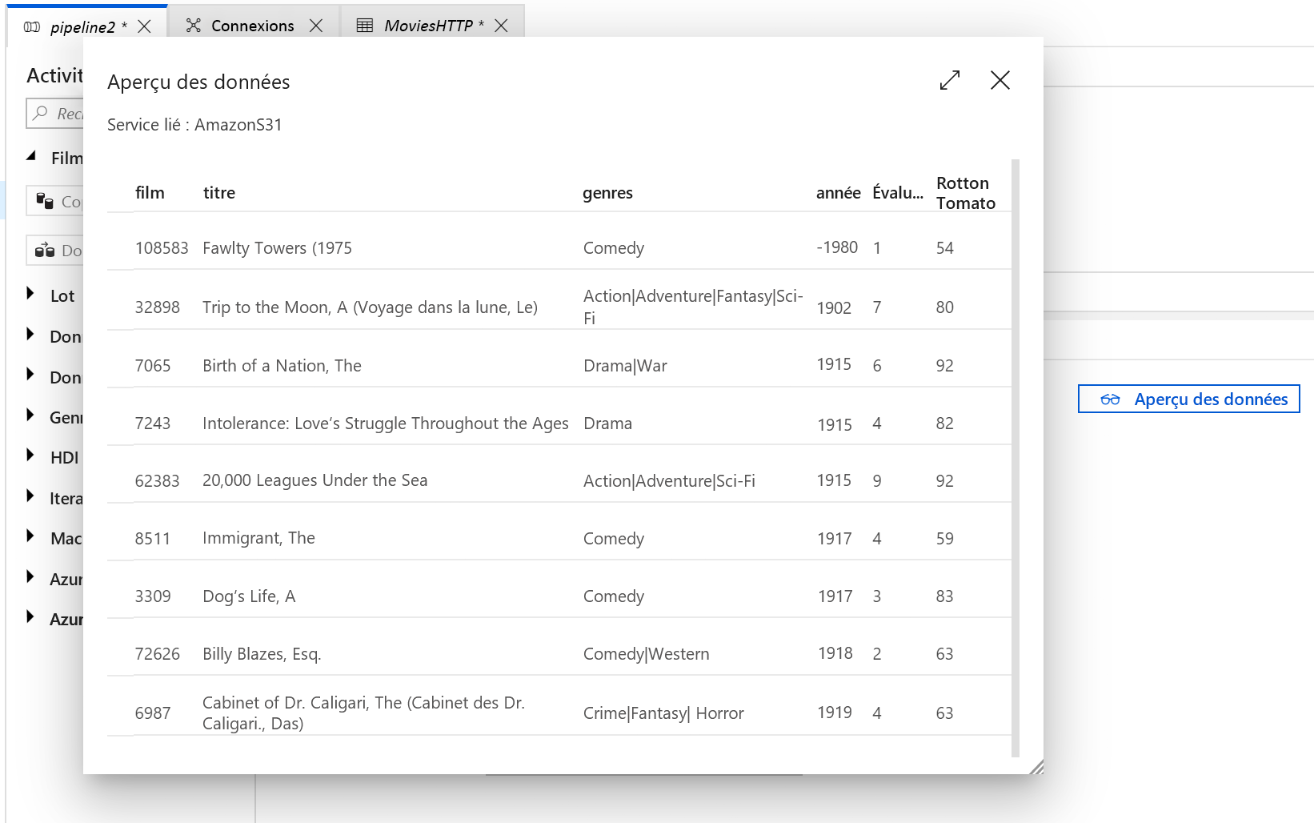Select the Cabinet of Dr. Caligari title cell
The image size is (1314, 823).
(x=363, y=713)
